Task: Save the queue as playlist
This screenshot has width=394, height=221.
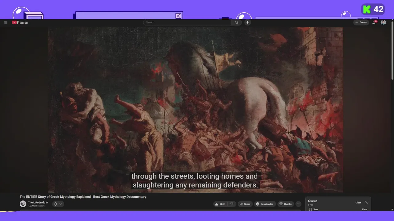Action: point(314,209)
